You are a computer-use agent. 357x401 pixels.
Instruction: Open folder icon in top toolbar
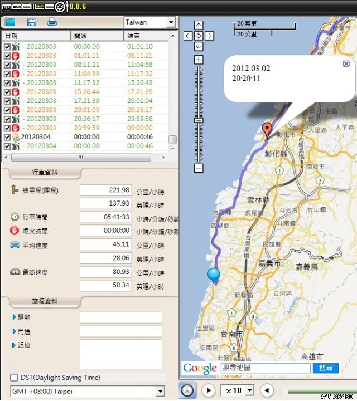(10, 22)
